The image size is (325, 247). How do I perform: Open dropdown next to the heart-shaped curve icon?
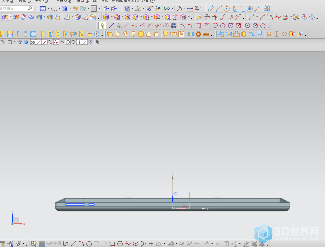point(291,17)
